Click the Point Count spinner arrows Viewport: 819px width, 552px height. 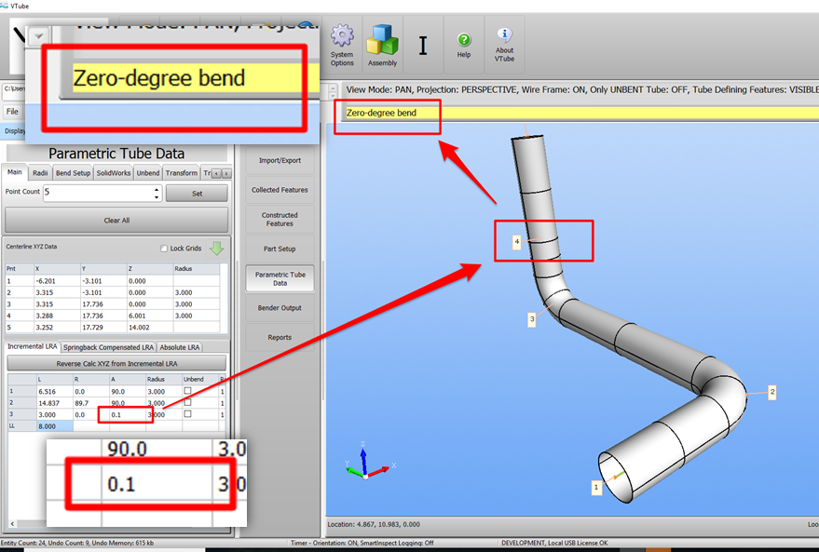coord(157,193)
